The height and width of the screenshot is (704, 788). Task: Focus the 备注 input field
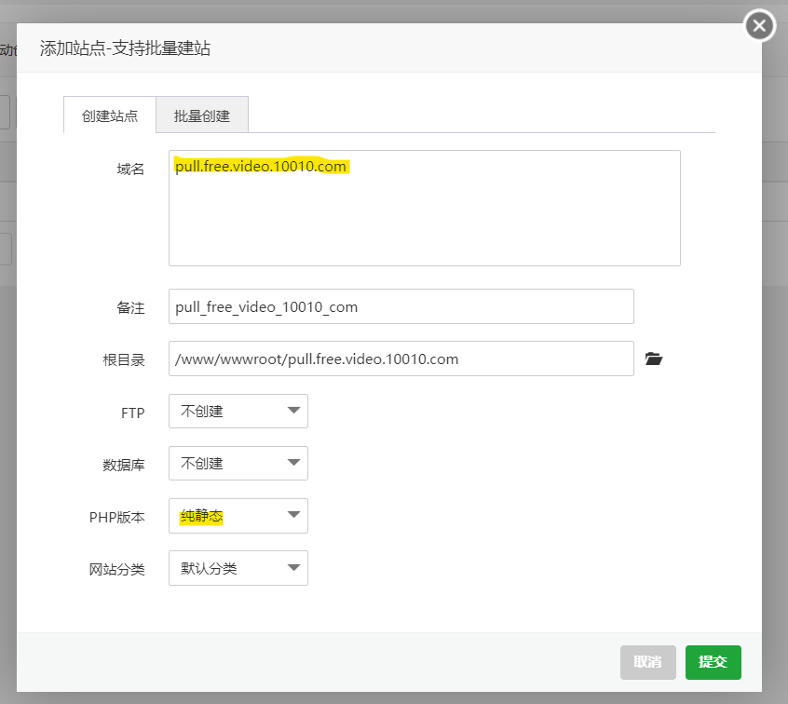[401, 306]
